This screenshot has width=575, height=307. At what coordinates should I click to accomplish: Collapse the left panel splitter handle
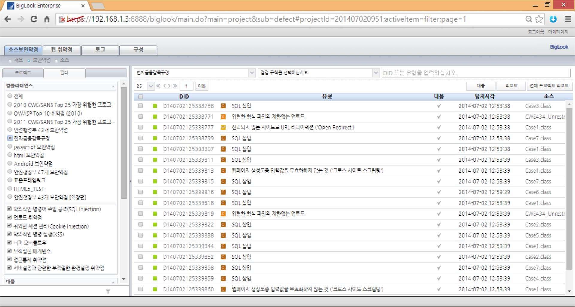coord(131,181)
